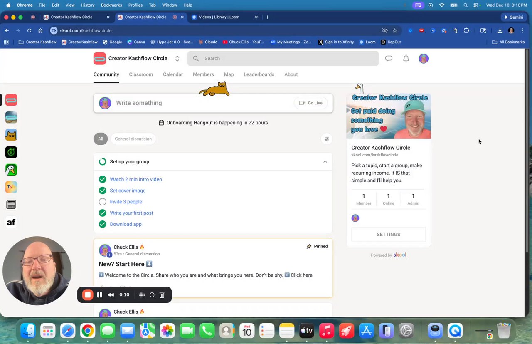Open Music in the Dock
532x344 pixels.
327,331
